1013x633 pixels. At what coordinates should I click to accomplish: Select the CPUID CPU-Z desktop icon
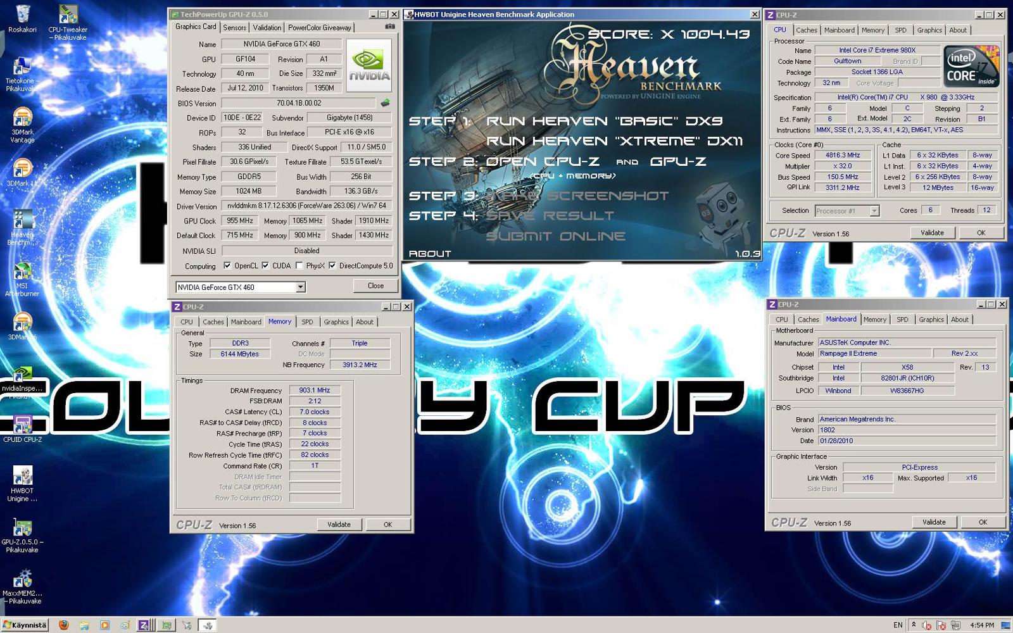[x=23, y=429]
